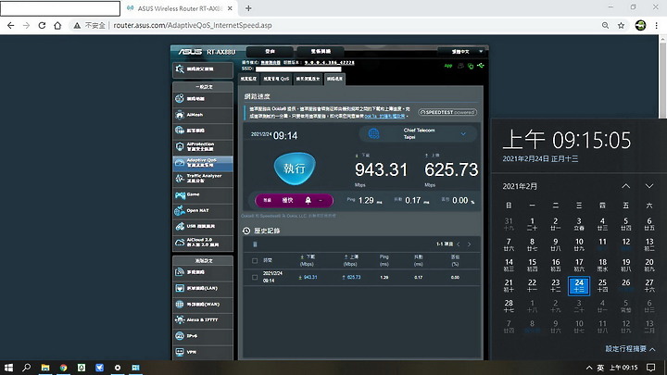
Task: Bookmark this page with the star icon
Action: coord(621,26)
